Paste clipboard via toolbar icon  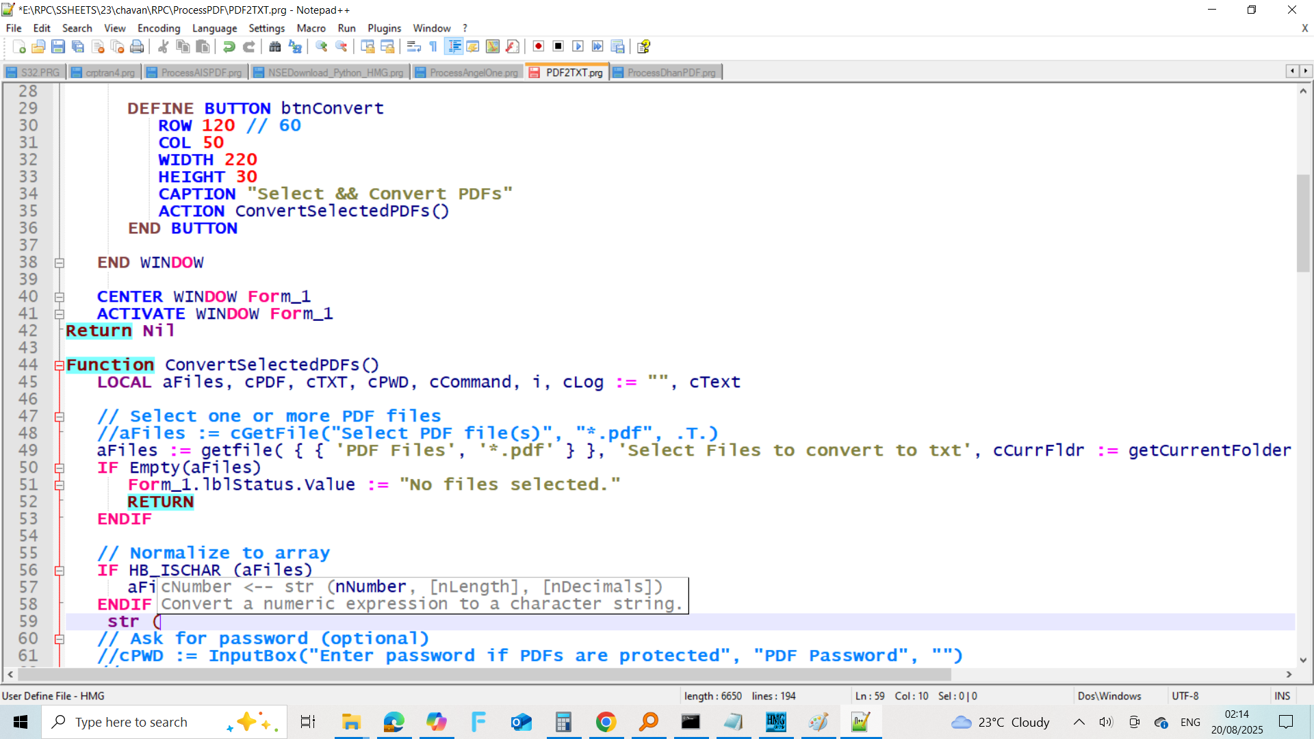pyautogui.click(x=203, y=47)
